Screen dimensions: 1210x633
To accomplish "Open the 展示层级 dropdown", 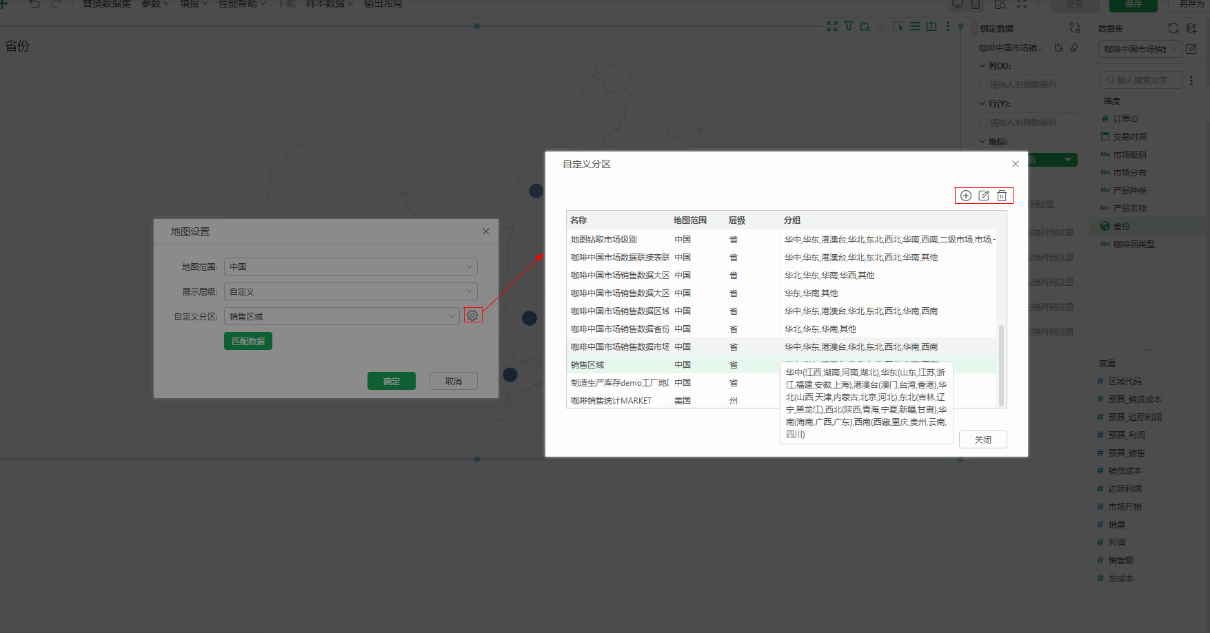I will click(351, 291).
